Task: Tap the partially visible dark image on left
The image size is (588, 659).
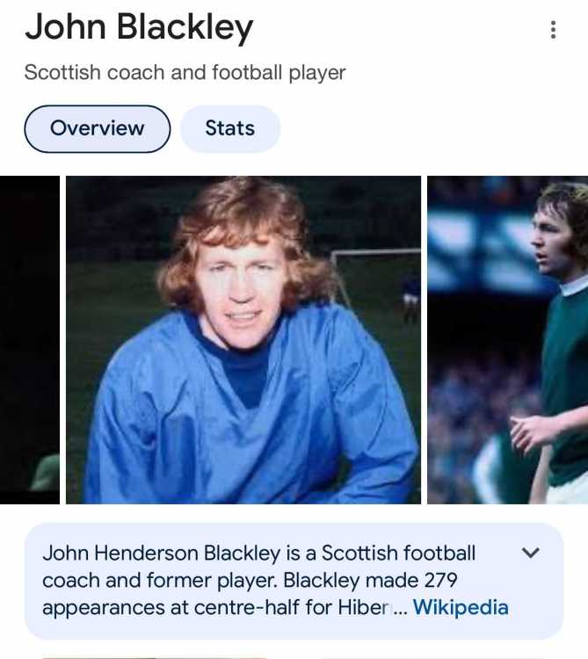Action: pos(29,339)
